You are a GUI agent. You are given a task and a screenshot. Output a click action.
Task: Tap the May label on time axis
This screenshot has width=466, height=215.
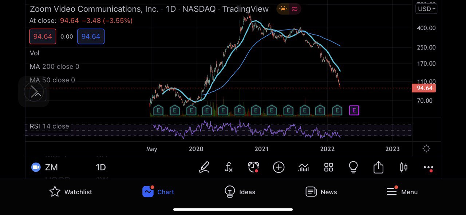coord(152,149)
